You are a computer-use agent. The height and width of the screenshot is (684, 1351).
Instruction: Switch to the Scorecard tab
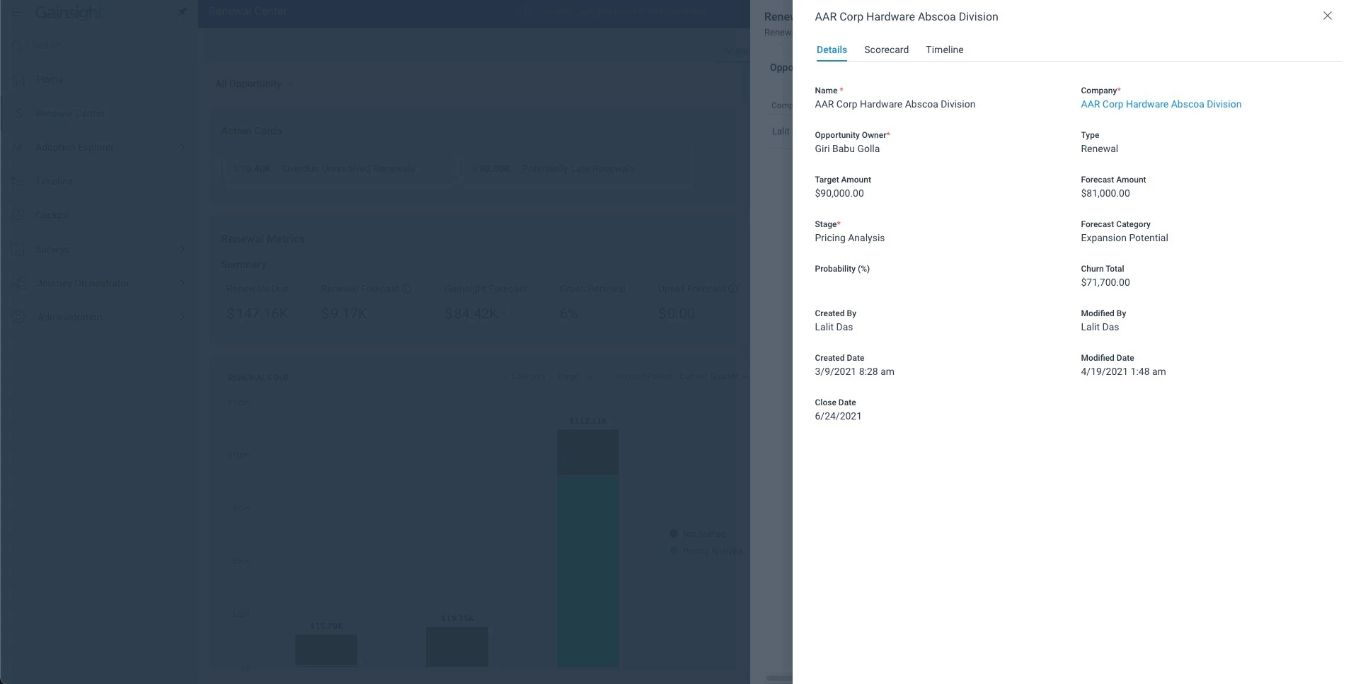(x=886, y=50)
